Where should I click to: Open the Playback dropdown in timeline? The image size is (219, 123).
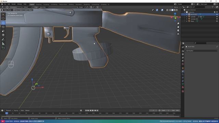point(9,110)
